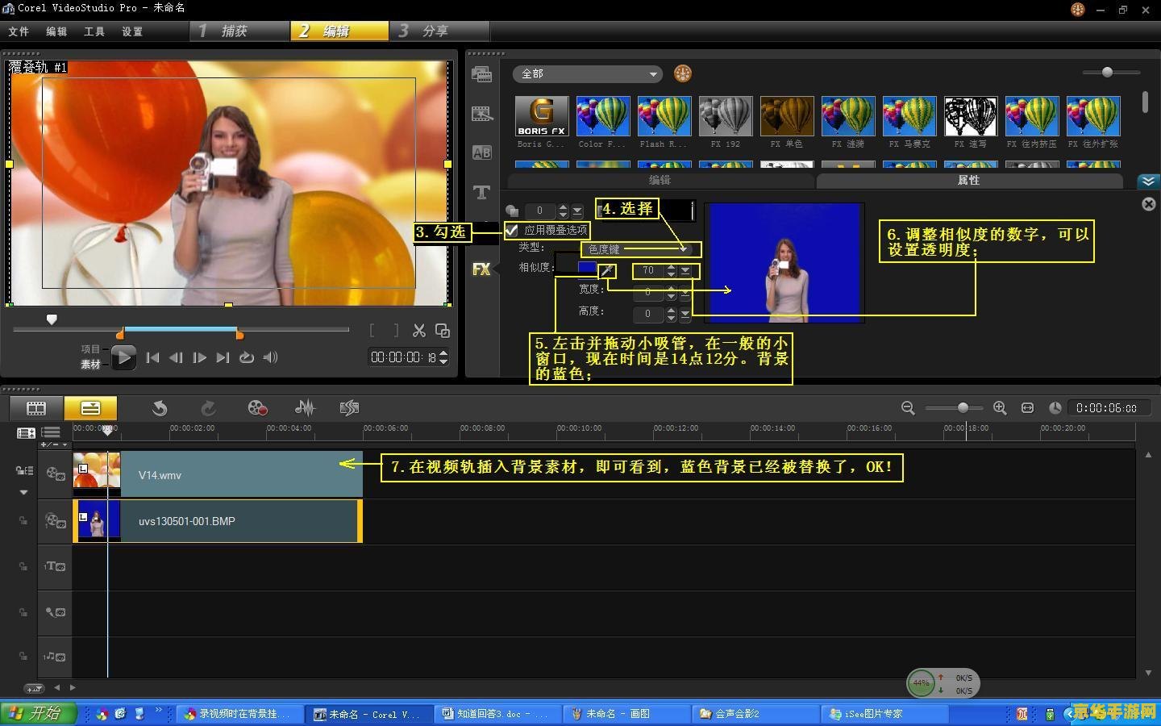This screenshot has width=1161, height=726.
Task: Select the 编辑 tab in options panel
Action: (660, 181)
